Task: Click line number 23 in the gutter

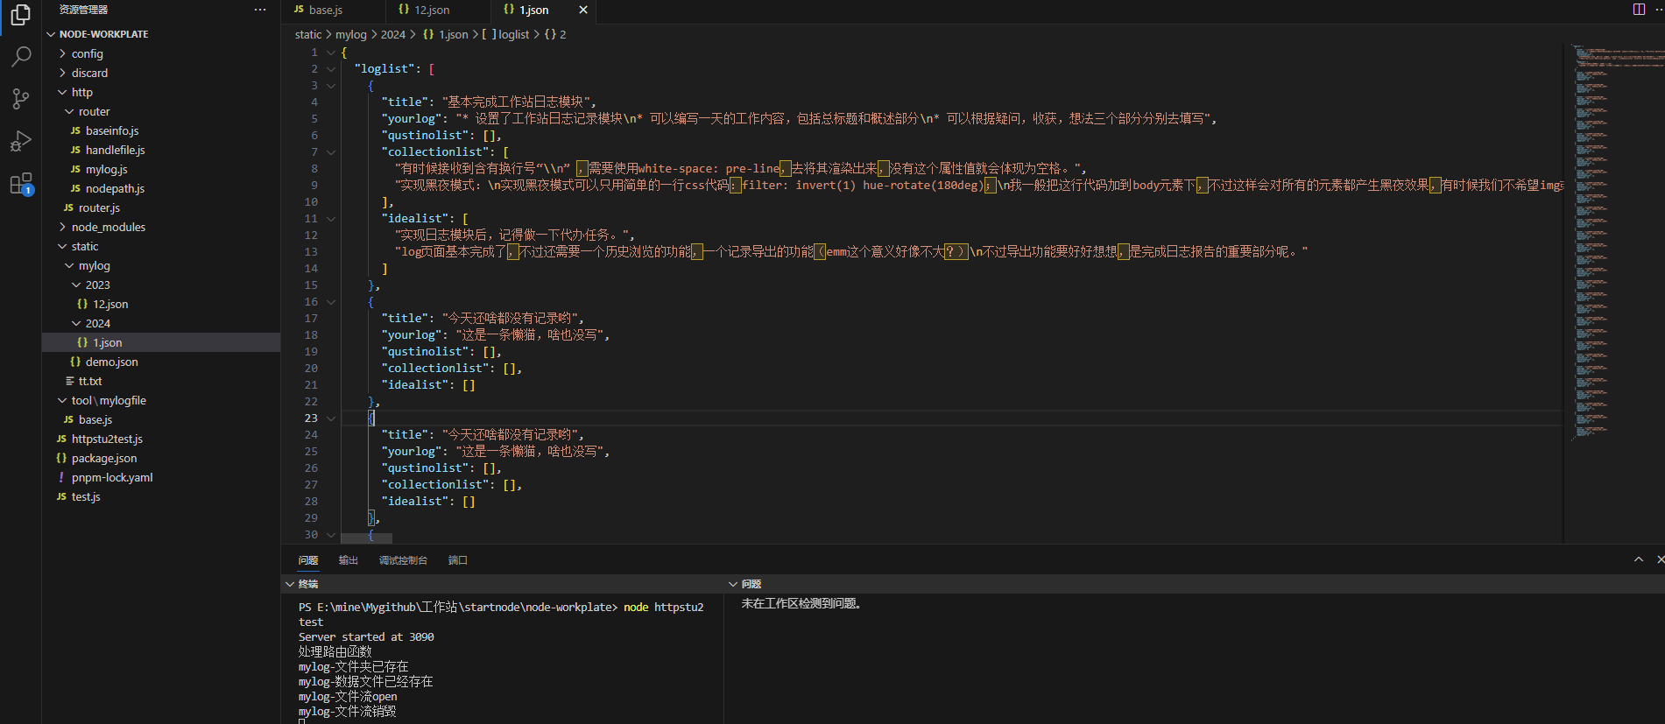Action: point(311,418)
